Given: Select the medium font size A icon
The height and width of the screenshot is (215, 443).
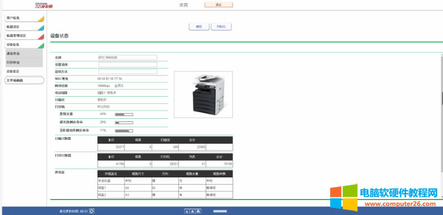Looking at the screenshot, I should point(192,211).
